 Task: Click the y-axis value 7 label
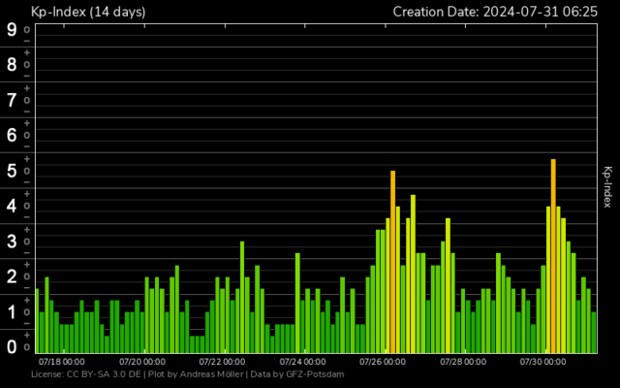point(12,100)
